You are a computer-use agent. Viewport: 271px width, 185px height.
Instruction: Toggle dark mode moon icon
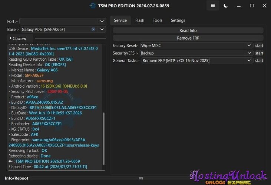coord(225,6)
